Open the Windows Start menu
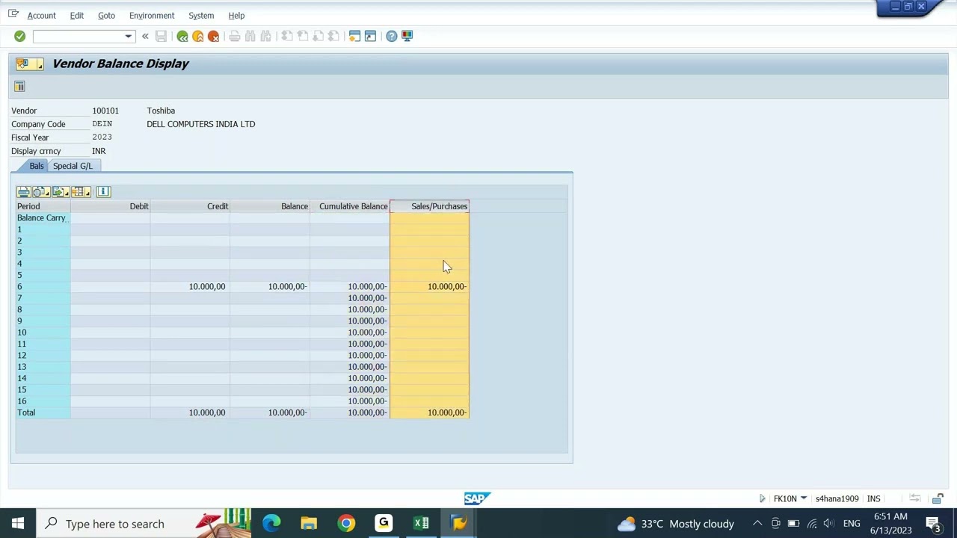The height and width of the screenshot is (538, 957). click(18, 524)
